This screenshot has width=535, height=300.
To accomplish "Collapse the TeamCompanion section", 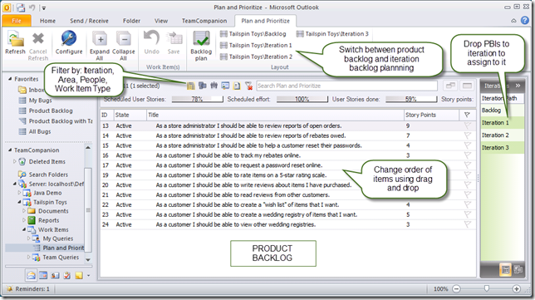I will point(10,150).
